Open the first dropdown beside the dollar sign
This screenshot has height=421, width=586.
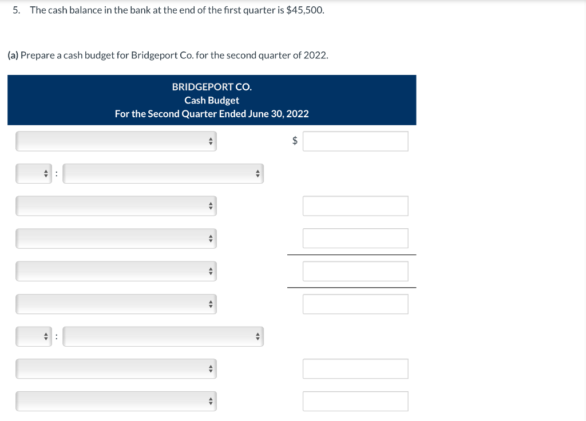click(x=116, y=141)
